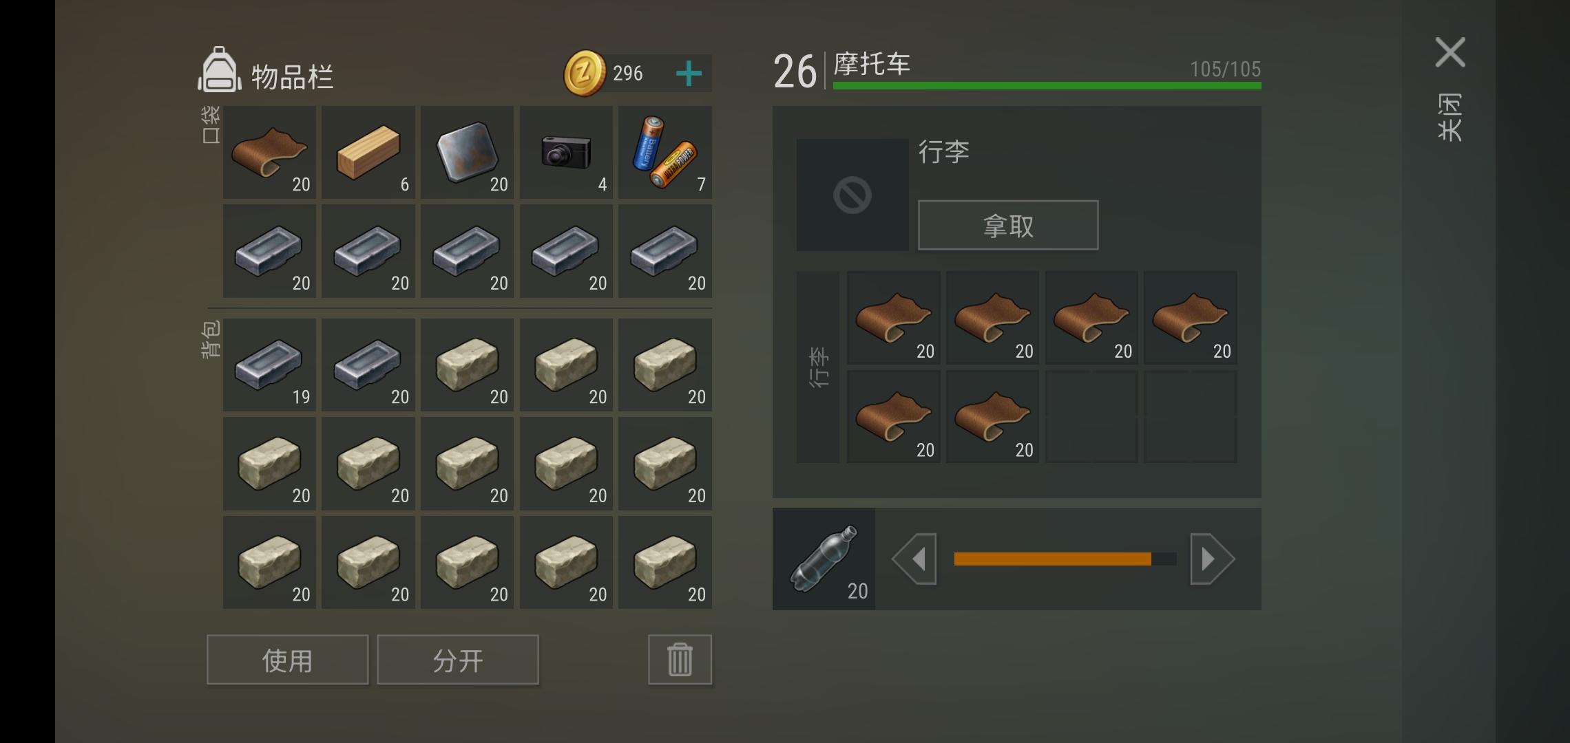This screenshot has width=1570, height=743.
Task: Add coins with the plus icon
Action: 689,73
